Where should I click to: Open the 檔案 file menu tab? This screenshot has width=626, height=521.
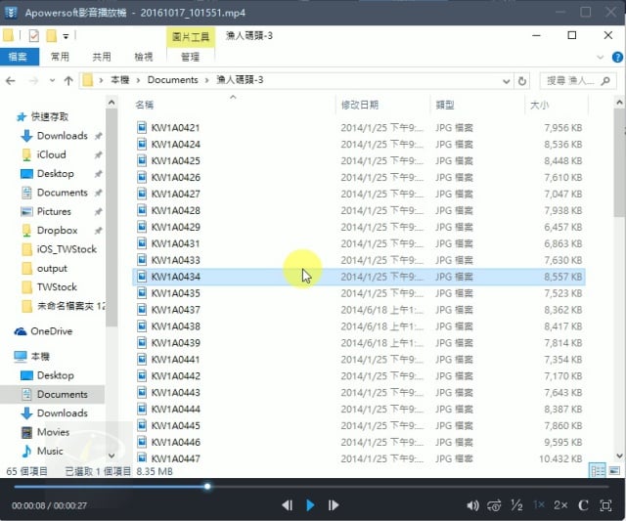point(19,57)
